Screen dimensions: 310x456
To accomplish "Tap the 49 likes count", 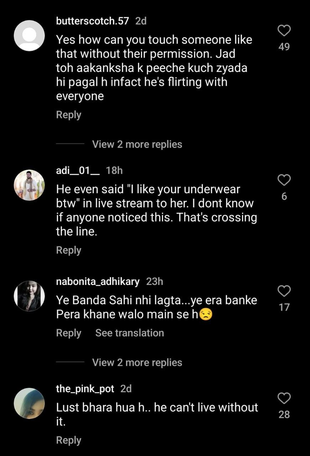I will [x=284, y=47].
